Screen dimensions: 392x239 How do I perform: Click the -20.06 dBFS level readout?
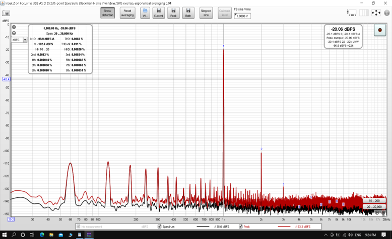point(343,29)
